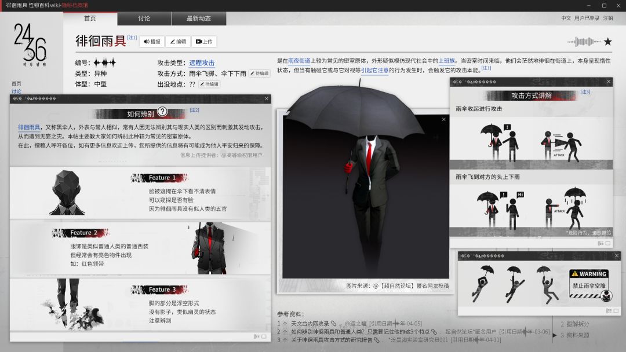This screenshot has height=352, width=626.
Task: Click the arrow marker beside 资料来源
Action: coord(555,335)
